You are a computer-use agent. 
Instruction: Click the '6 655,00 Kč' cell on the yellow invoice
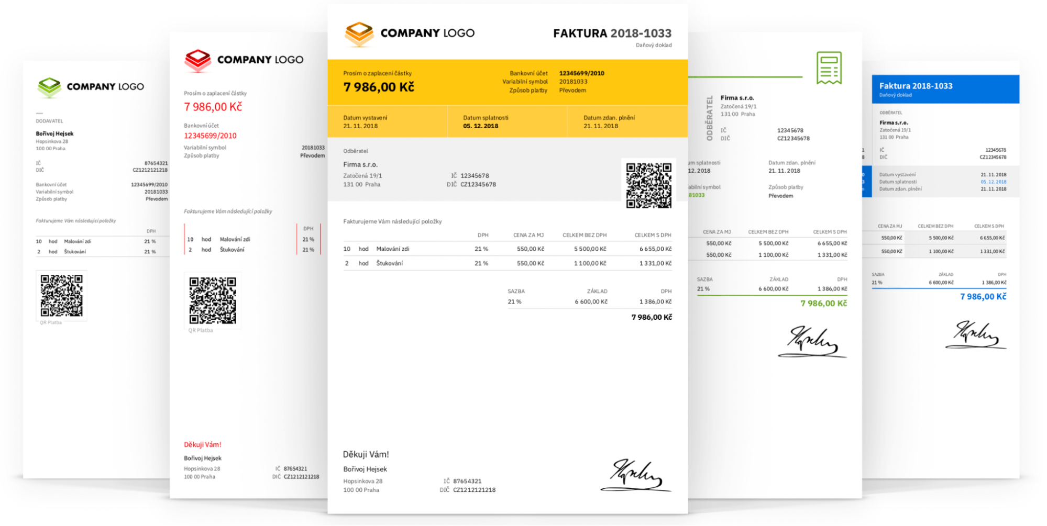click(655, 249)
